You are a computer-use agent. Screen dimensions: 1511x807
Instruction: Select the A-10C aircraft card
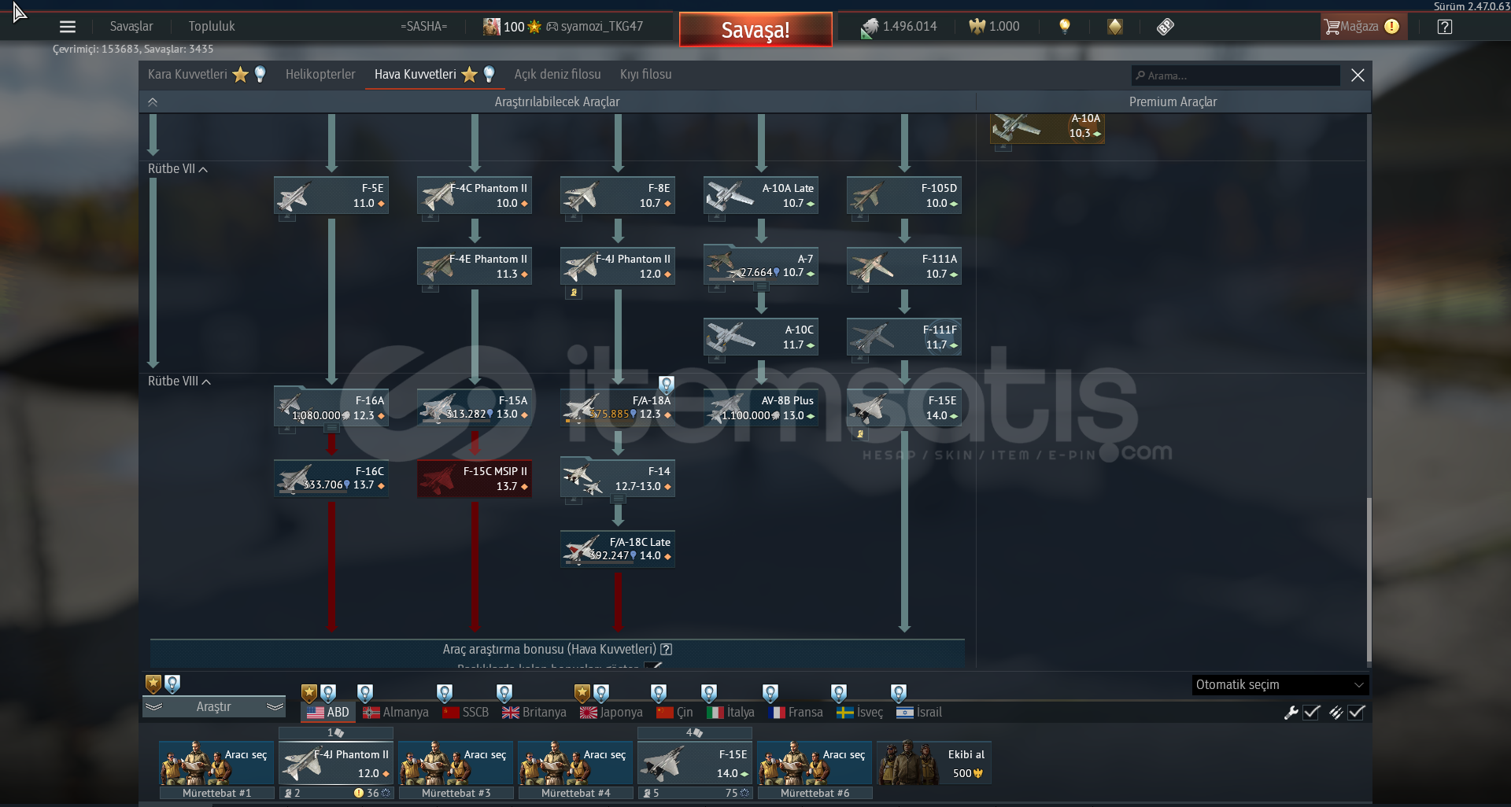(761, 337)
